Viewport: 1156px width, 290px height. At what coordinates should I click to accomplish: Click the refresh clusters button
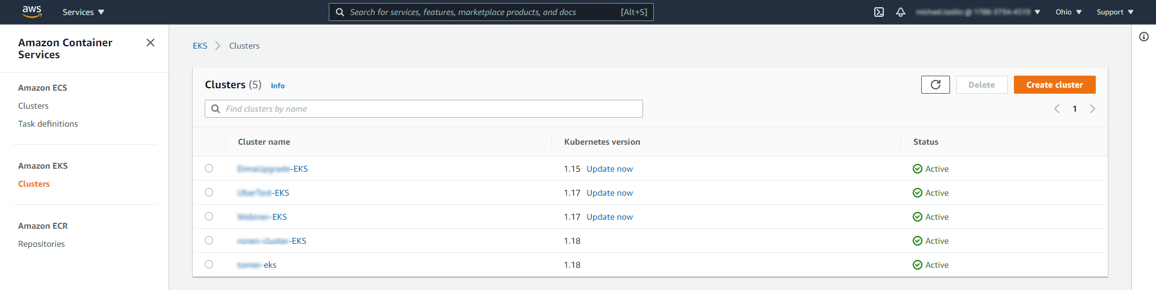coord(936,85)
